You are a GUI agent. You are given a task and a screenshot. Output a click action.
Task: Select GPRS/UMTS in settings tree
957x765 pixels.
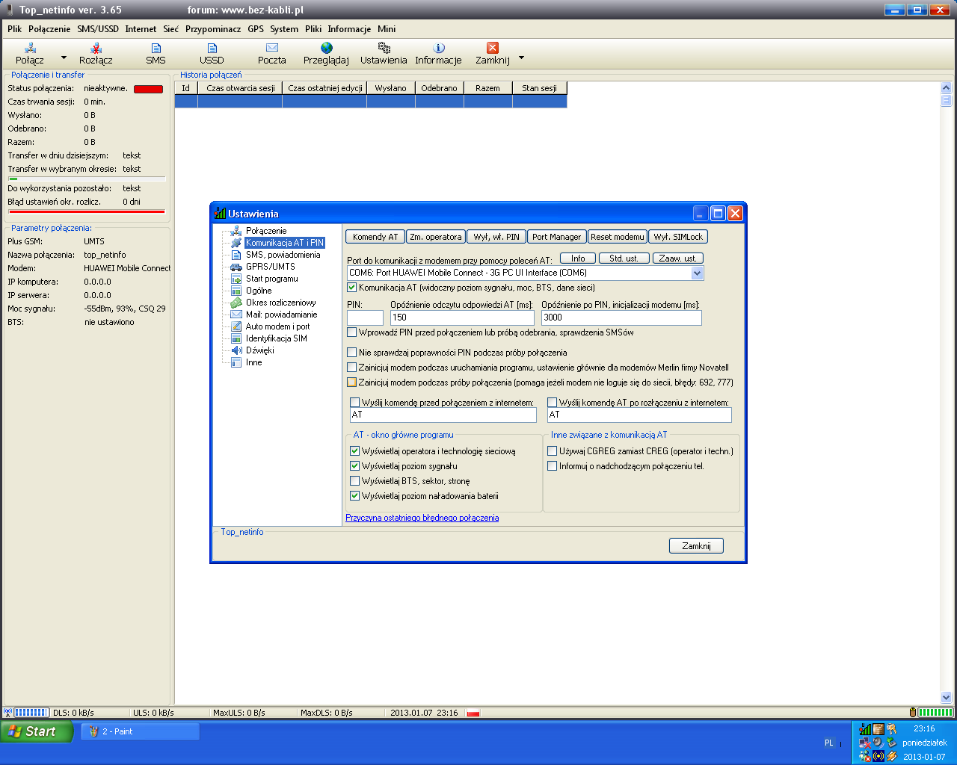point(270,267)
